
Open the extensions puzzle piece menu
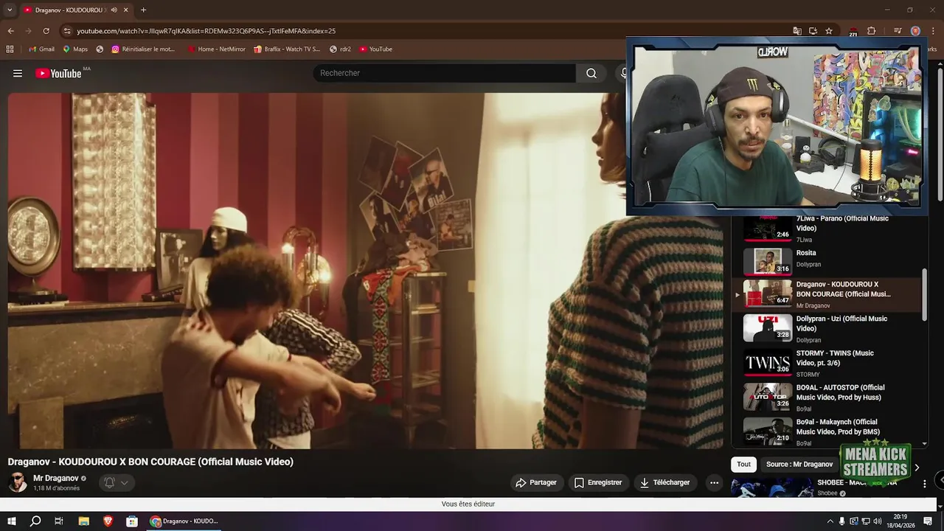point(871,31)
